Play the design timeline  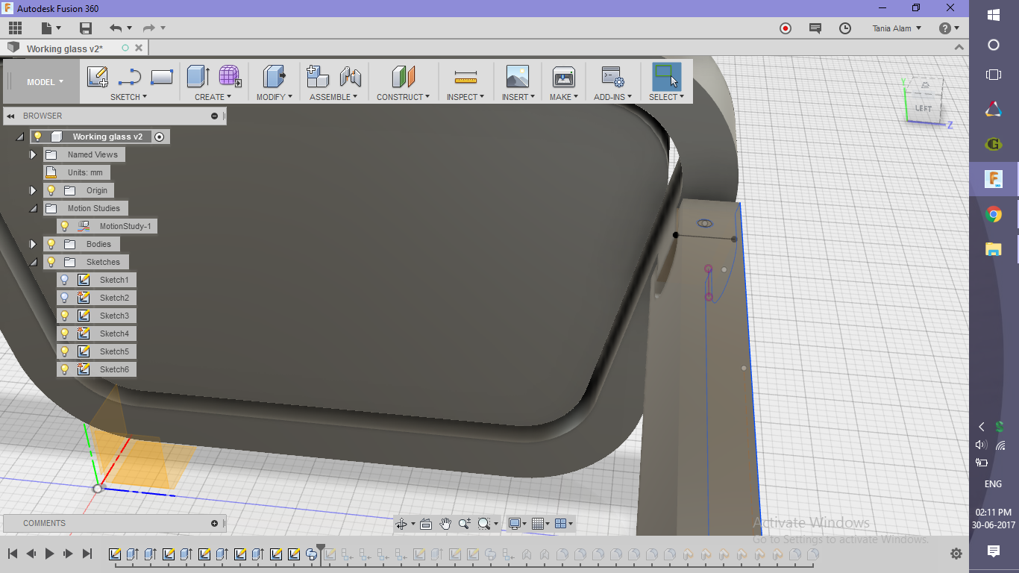pos(50,554)
